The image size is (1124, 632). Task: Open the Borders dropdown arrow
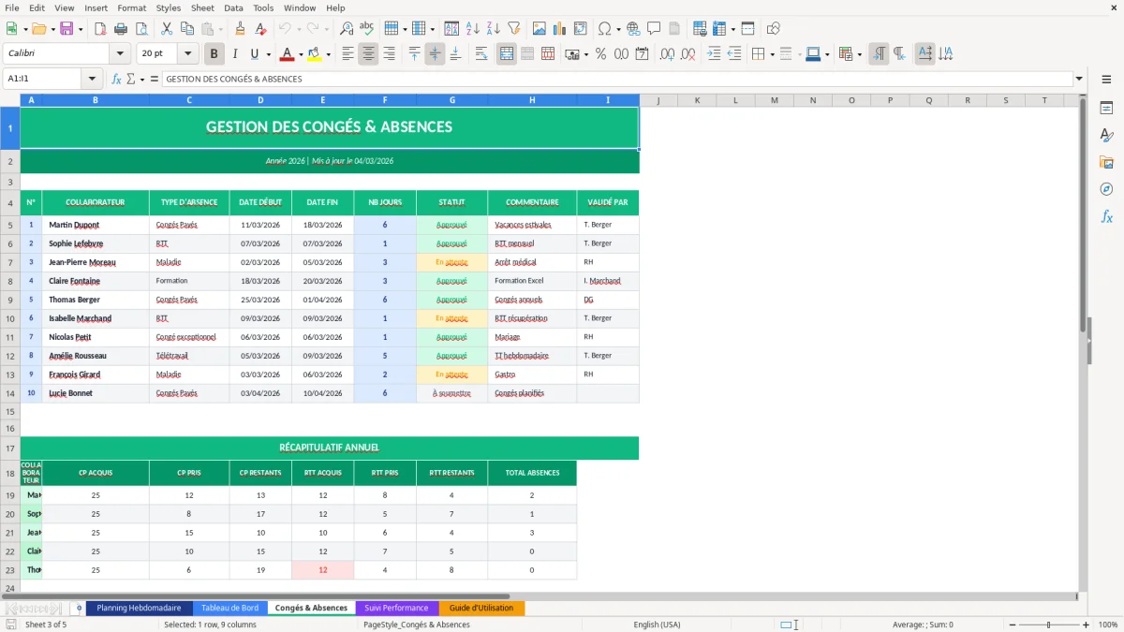(772, 54)
